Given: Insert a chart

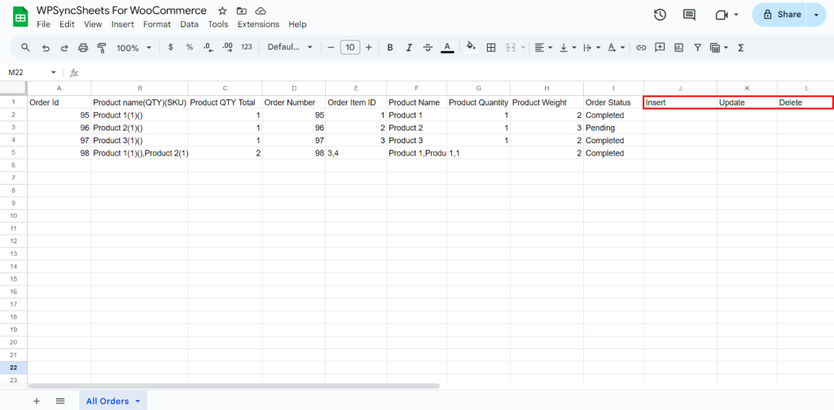Looking at the screenshot, I should click(678, 47).
